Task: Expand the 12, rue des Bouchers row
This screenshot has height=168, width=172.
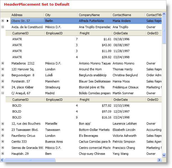Action: point(3,124)
